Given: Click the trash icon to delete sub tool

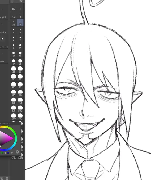Looking at the screenshot, I should (x=7, y=178).
